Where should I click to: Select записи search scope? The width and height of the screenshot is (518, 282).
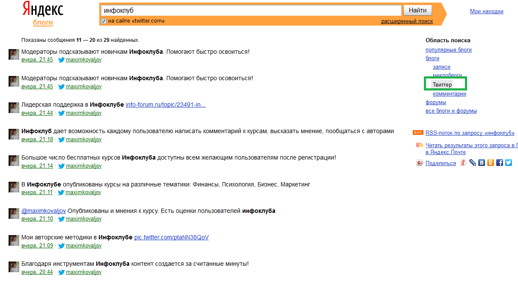pos(441,67)
